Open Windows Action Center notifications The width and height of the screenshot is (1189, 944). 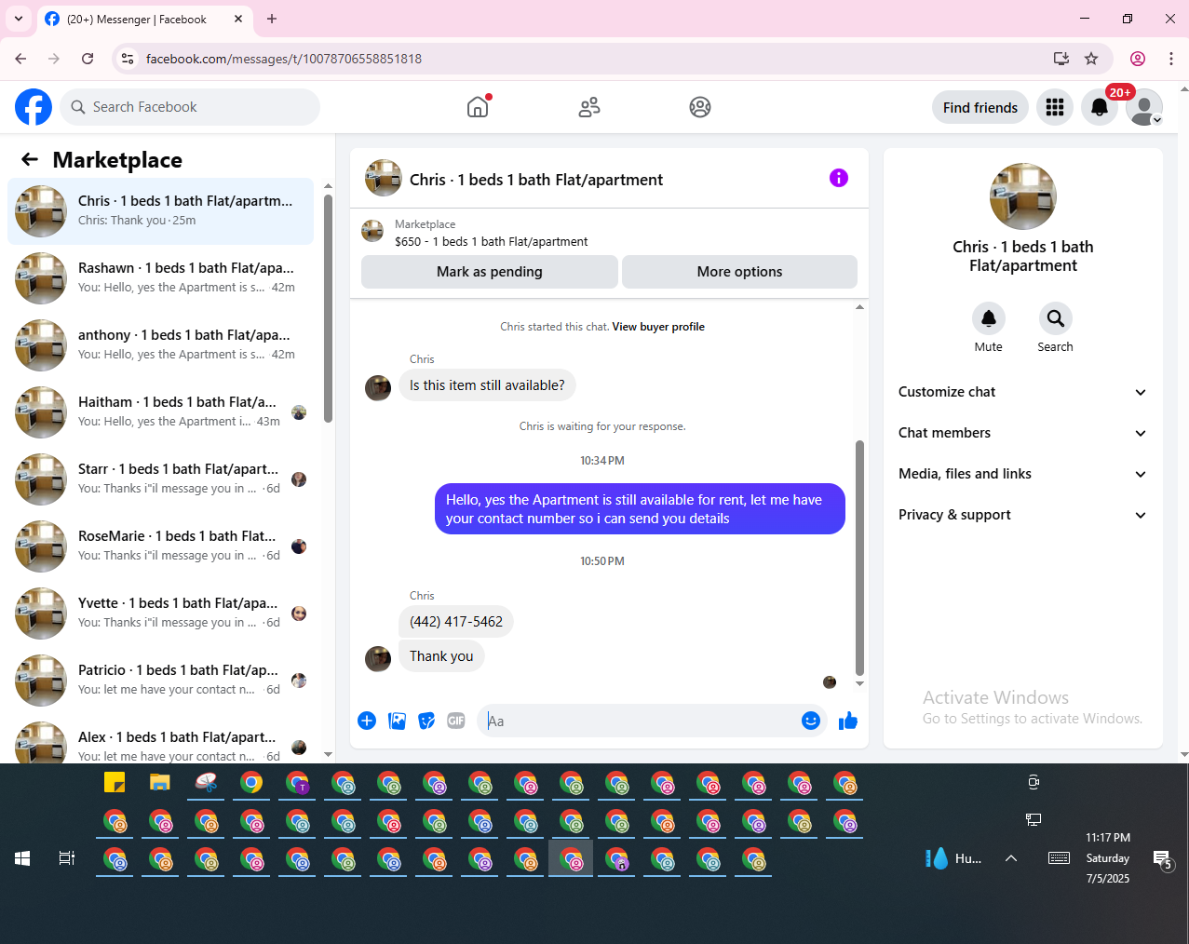coord(1162,858)
